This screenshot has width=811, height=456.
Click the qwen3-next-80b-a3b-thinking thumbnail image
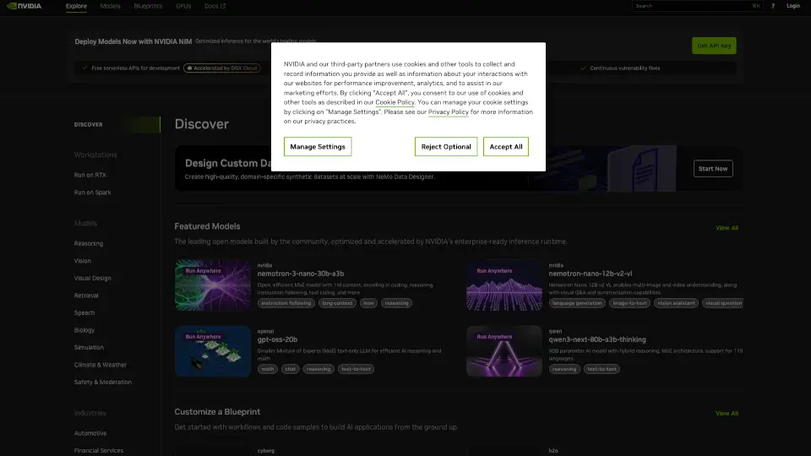coord(505,350)
